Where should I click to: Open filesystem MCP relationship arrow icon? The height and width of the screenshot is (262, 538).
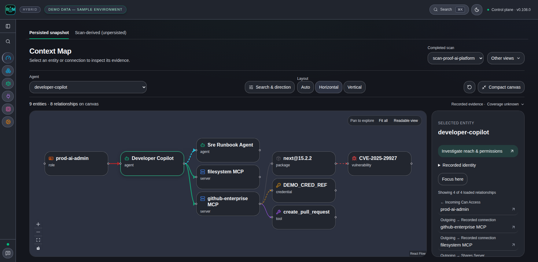coord(513,245)
